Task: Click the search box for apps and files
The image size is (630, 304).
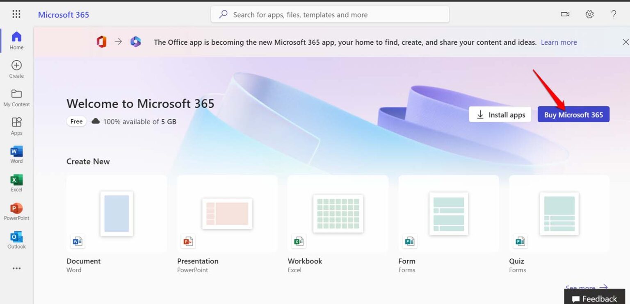Action: click(330, 15)
